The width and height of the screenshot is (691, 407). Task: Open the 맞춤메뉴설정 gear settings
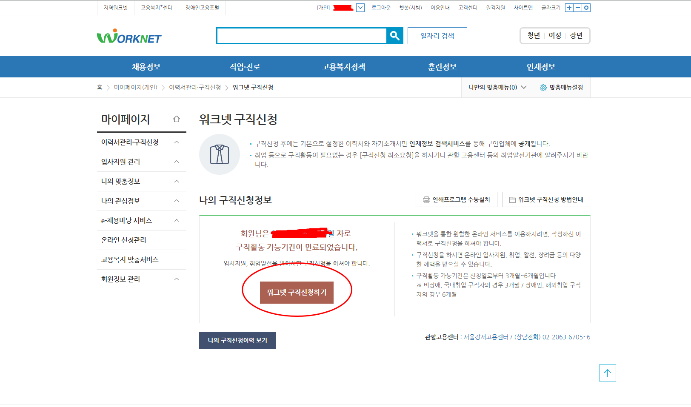562,88
